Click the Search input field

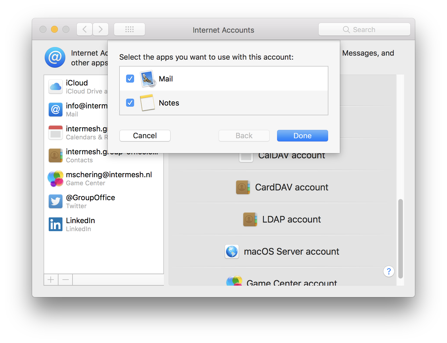point(364,29)
